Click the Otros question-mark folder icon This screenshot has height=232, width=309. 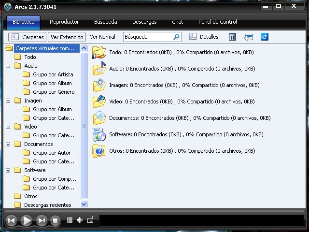[x=99, y=151]
